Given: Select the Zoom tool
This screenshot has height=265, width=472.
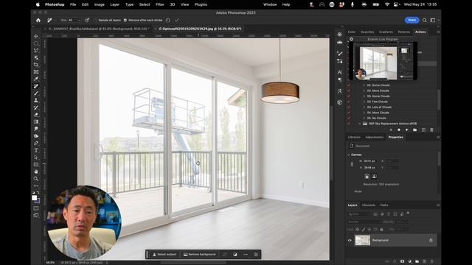Looking at the screenshot, I should pos(36,179).
